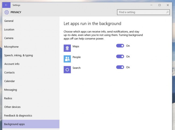Open Messaging privacy settings
This screenshot has height=130, width=175.
[31, 90]
